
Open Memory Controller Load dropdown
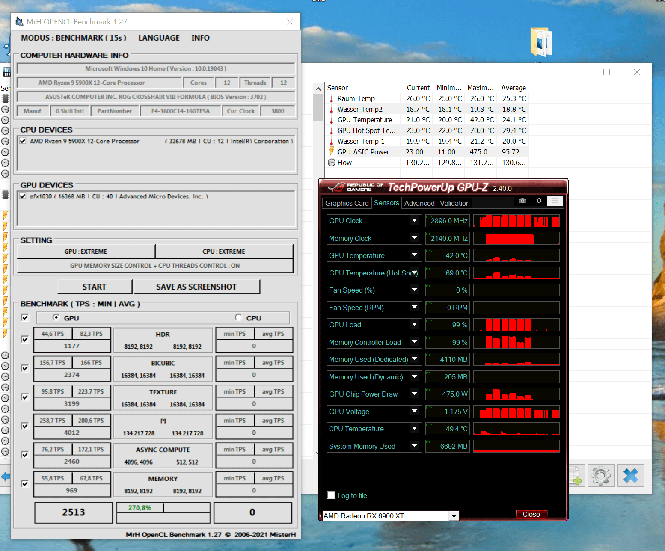click(414, 342)
